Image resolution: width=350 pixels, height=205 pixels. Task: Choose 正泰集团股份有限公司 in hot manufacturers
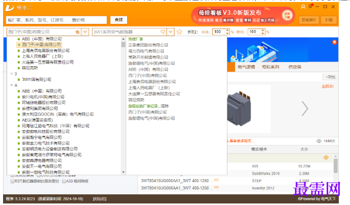tap(148, 45)
